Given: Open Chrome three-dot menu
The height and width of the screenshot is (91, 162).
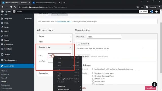Looking at the screenshot, I should click(x=159, y=7).
